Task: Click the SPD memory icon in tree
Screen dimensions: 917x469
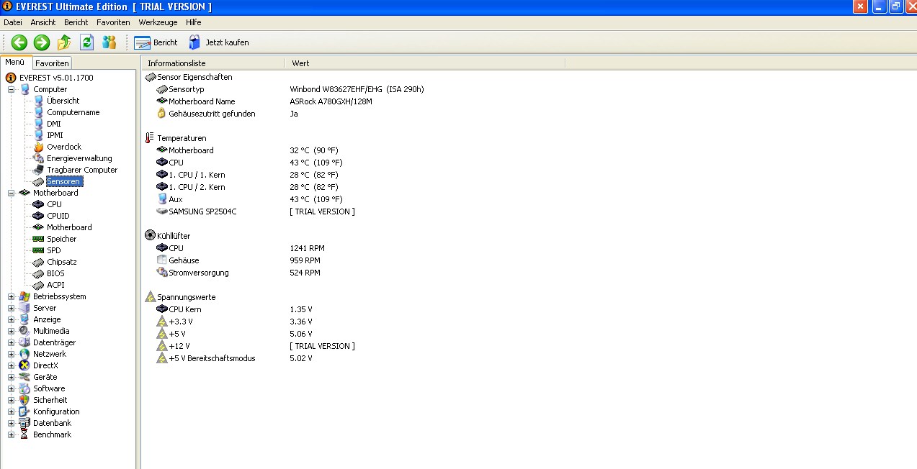Action: pyautogui.click(x=38, y=250)
